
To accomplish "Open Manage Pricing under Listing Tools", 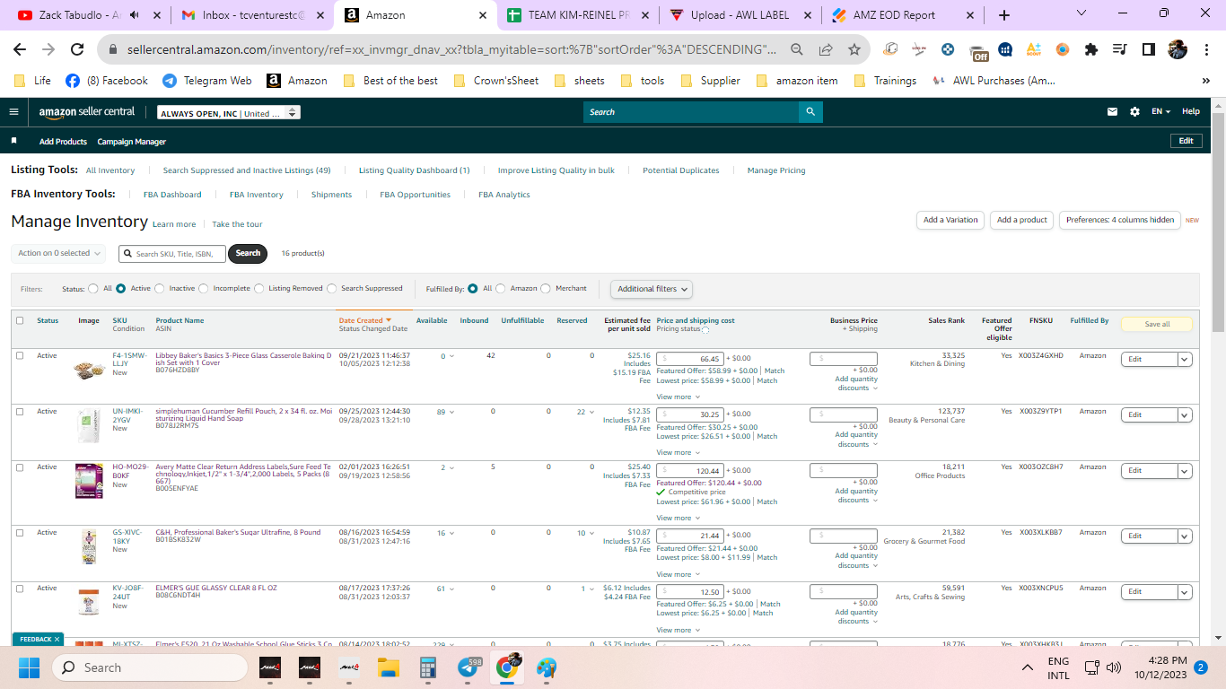I will 776,170.
